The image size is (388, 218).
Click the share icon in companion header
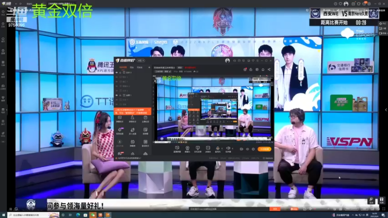[x=269, y=69]
